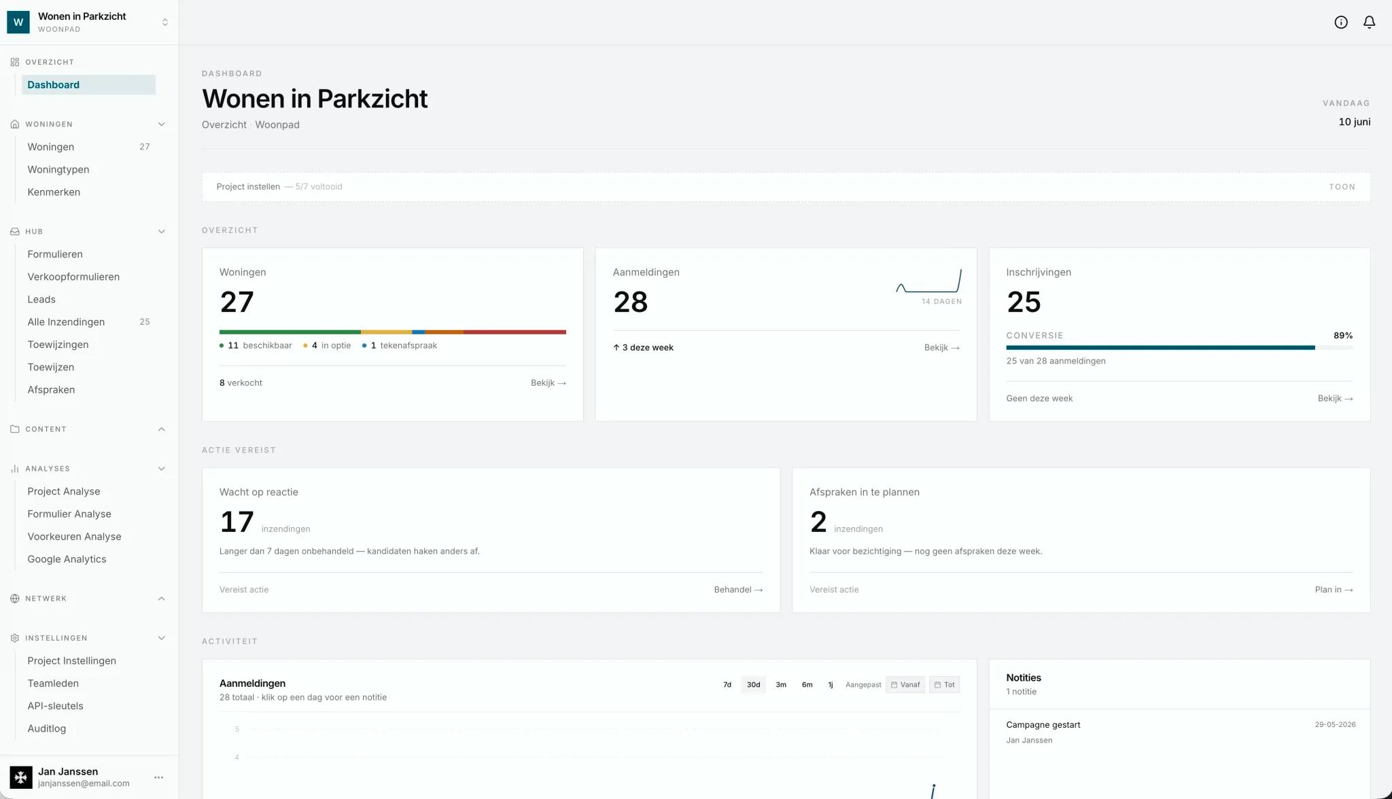
Task: Click Bekijk in the Woningen card
Action: point(549,383)
